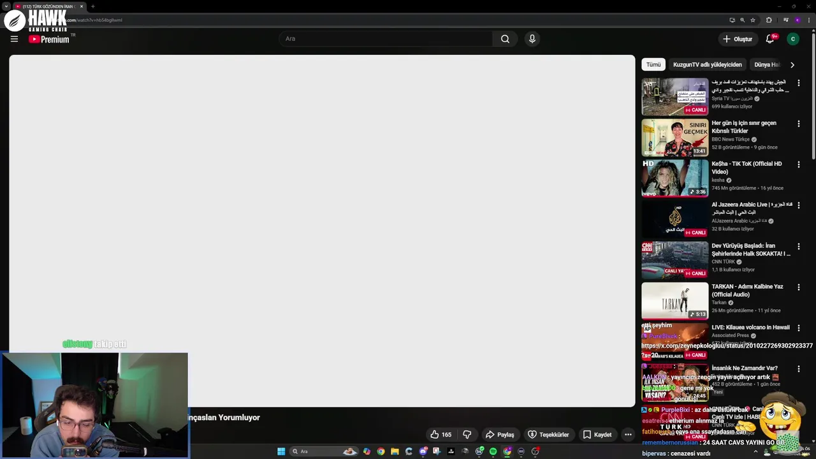Open options for İnsanlık Ne Zamandır Var
This screenshot has height=459, width=816.
[x=799, y=368]
